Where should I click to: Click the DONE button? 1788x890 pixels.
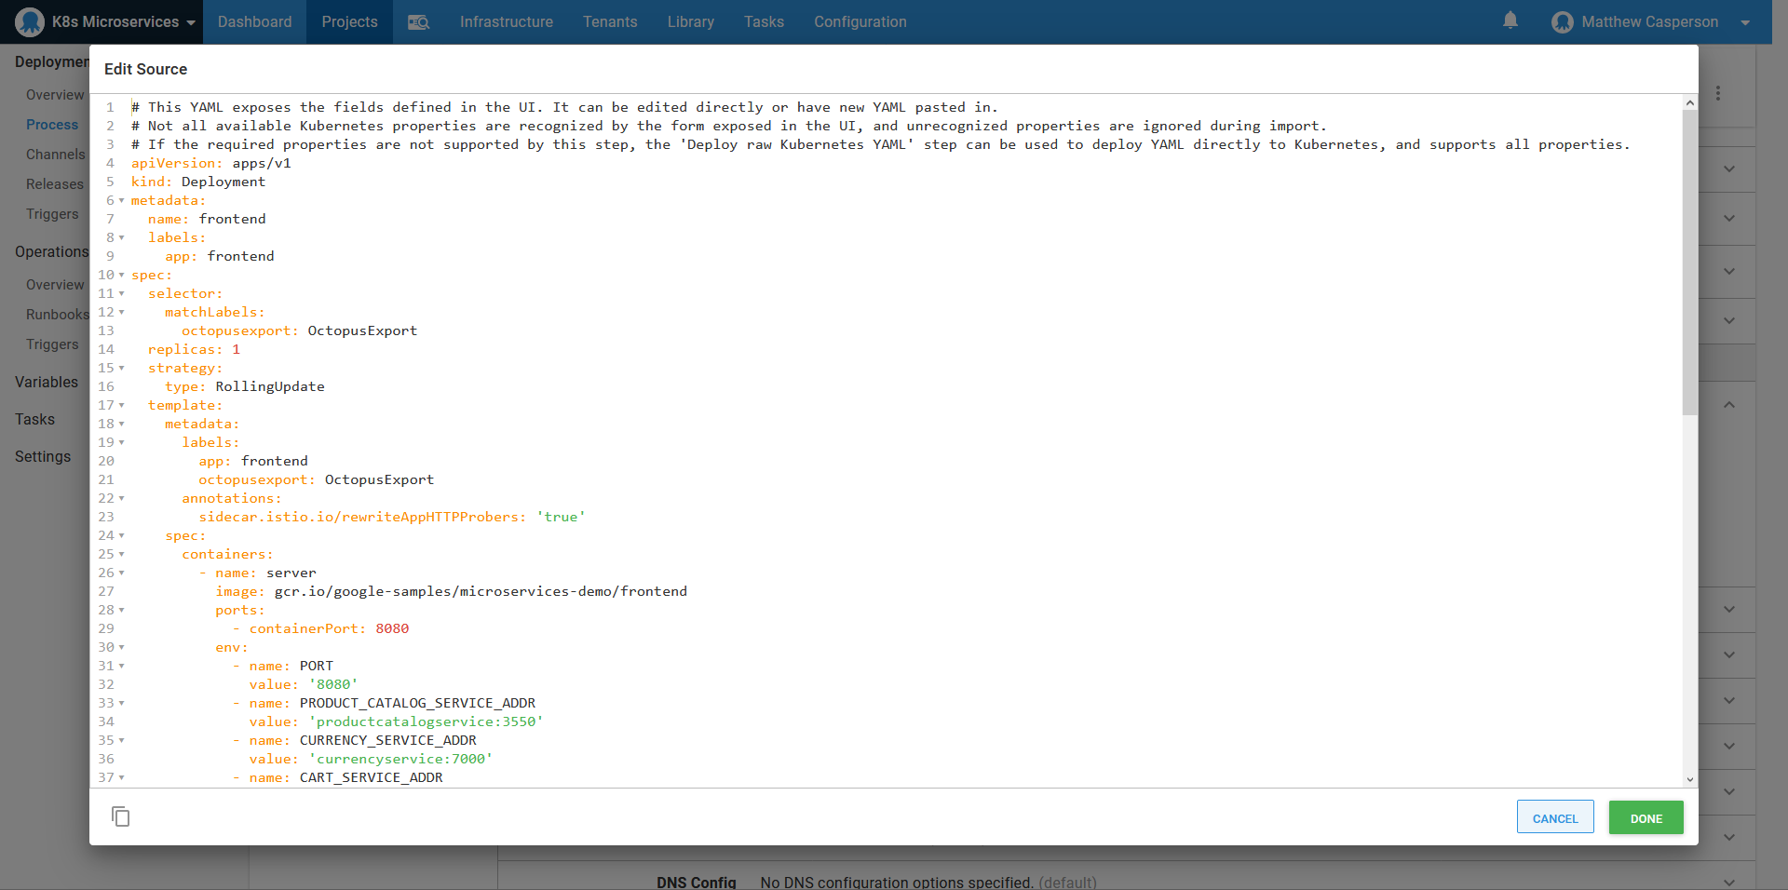[1646, 817]
